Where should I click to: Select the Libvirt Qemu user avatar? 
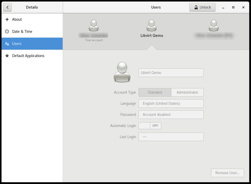click(x=152, y=25)
